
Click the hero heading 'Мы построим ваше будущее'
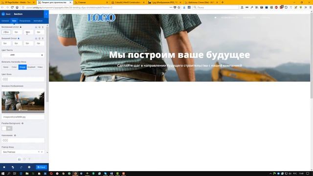pyautogui.click(x=179, y=55)
